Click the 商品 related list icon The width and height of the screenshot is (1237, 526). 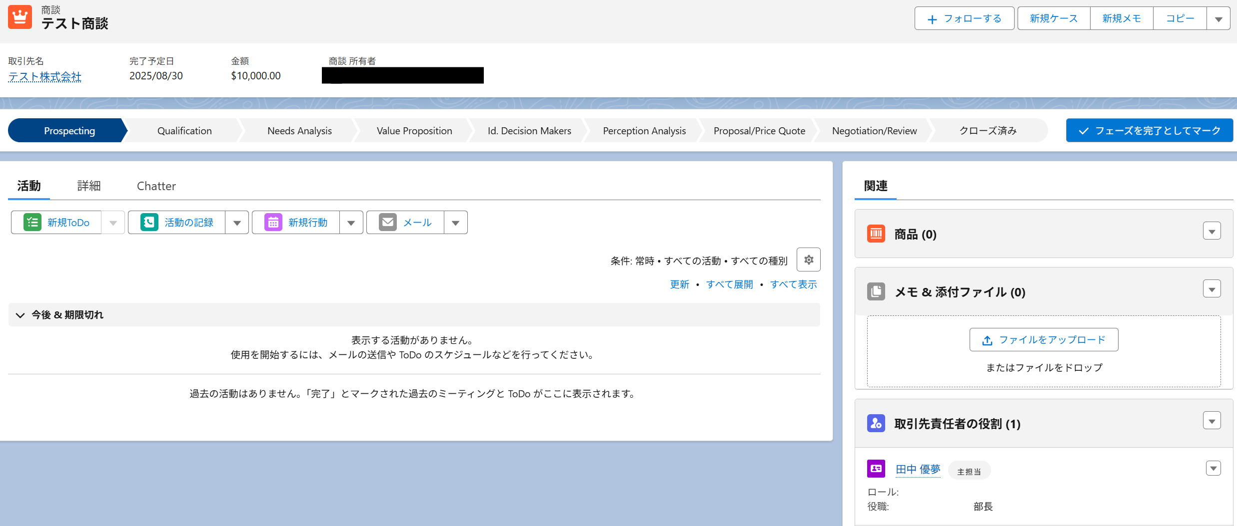(x=876, y=233)
